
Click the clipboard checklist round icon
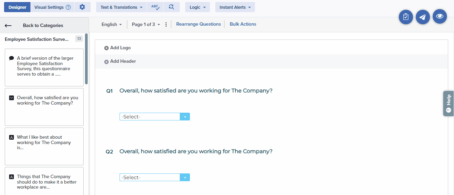tap(406, 17)
